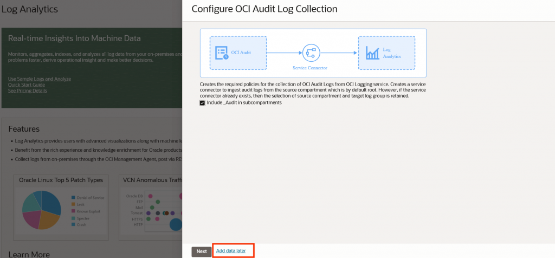
Task: Click Oracle Linux Top 5 Patch Types pie chart
Action: pos(42,210)
